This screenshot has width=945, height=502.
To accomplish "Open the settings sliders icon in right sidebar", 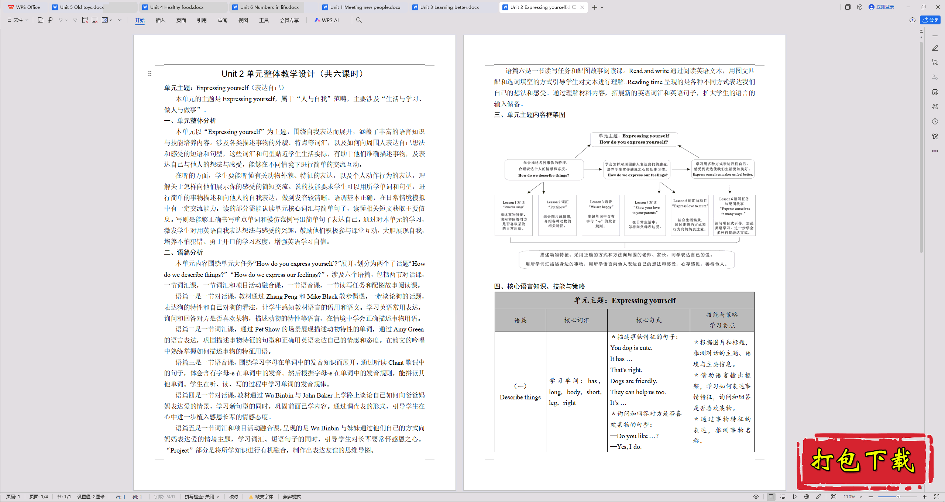I will [x=935, y=77].
